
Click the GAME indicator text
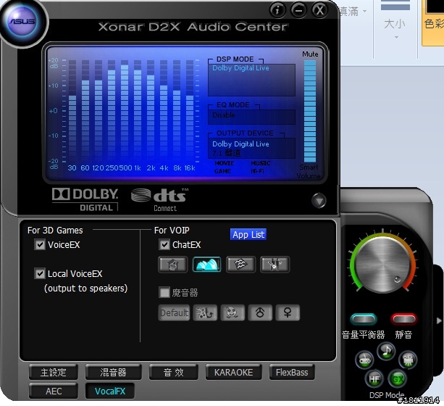coord(223,171)
